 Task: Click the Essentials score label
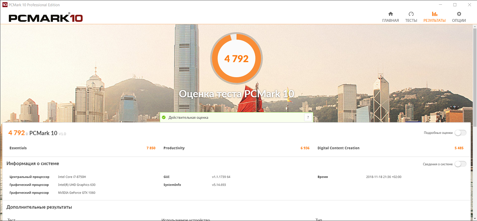point(18,148)
